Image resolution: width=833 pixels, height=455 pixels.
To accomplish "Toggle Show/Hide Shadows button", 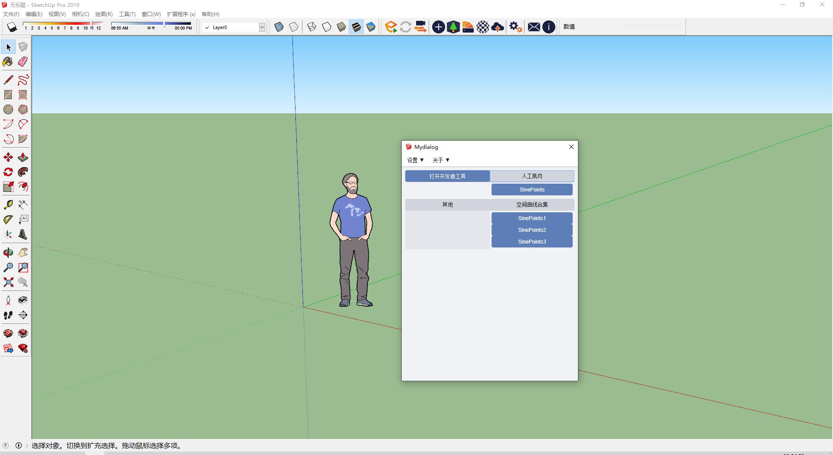I will tap(12, 27).
